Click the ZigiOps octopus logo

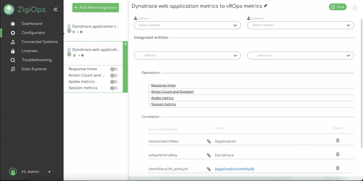9,10
